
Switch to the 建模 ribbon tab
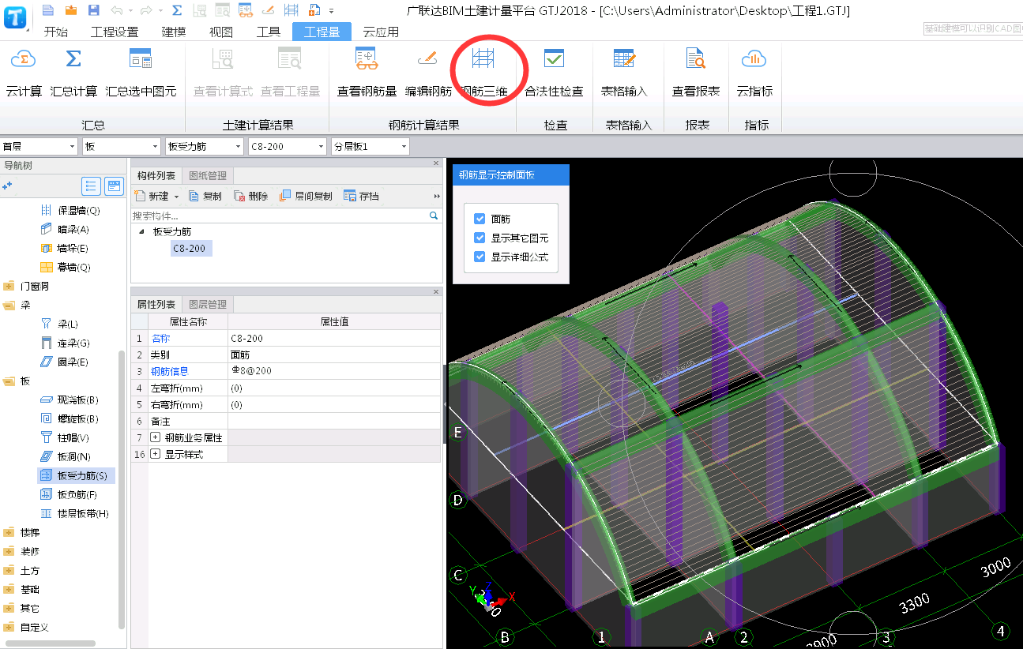tap(174, 32)
